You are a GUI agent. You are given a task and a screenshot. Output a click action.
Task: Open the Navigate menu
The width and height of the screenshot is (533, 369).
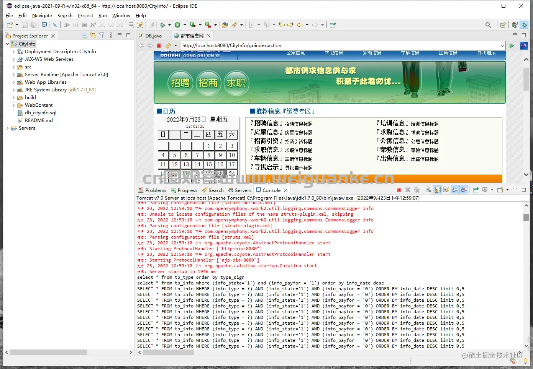(42, 16)
